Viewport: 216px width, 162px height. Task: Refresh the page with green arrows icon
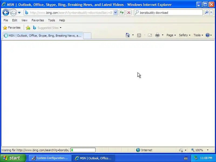click(122, 13)
